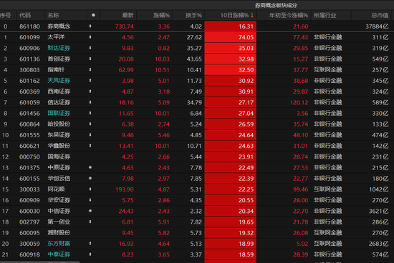Click the marker icon in the 券商概念 index row
This screenshot has height=263, width=394.
[90, 26]
